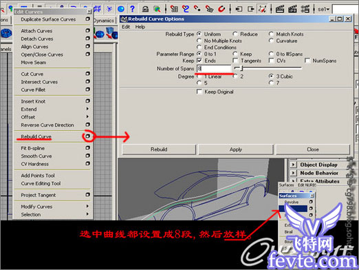Expand Modify Curves submenu
Image resolution: width=359 pixels, height=270 pixels.
pyautogui.click(x=87, y=206)
